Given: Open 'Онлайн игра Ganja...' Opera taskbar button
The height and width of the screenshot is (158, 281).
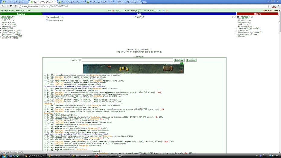Looking at the screenshot, I should 105,156.
